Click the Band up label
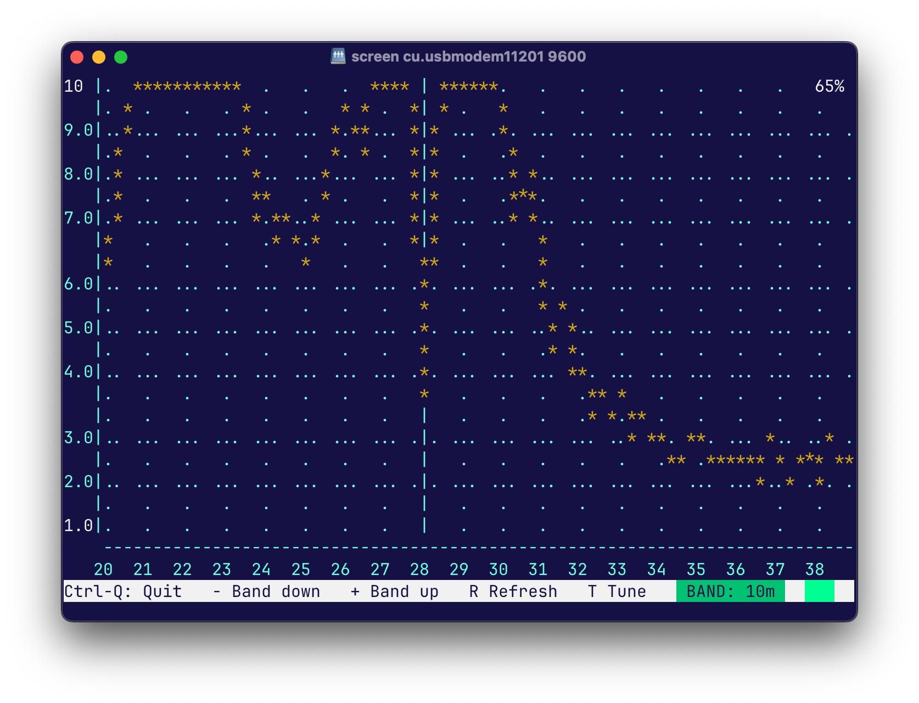This screenshot has height=703, width=919. pos(394,592)
